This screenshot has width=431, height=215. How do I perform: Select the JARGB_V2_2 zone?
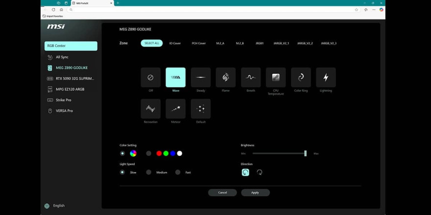coord(305,43)
